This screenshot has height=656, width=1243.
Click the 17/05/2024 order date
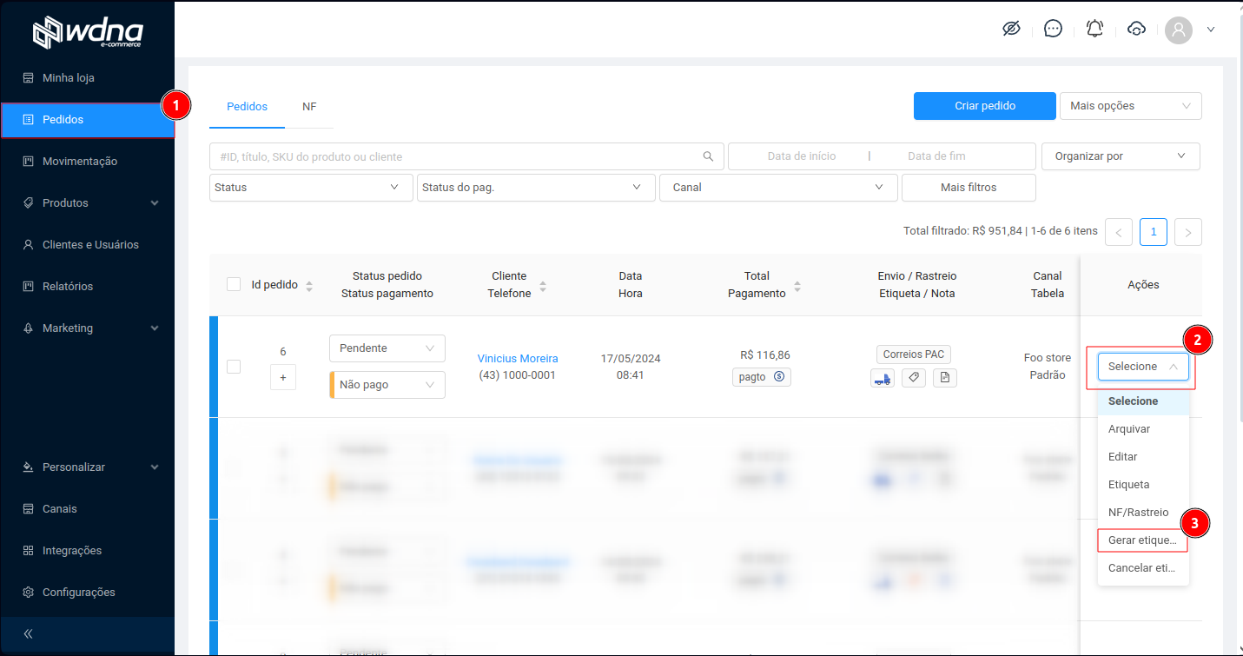pyautogui.click(x=631, y=358)
